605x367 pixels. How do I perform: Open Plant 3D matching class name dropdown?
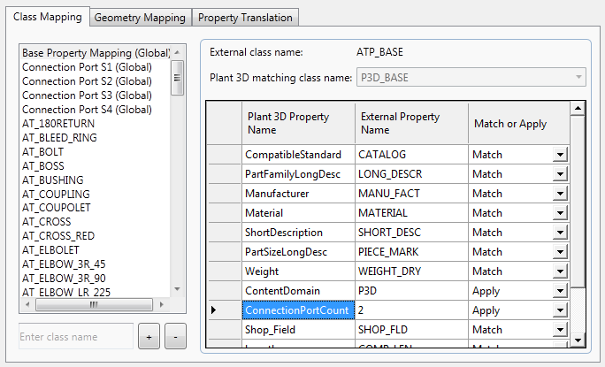tap(578, 78)
